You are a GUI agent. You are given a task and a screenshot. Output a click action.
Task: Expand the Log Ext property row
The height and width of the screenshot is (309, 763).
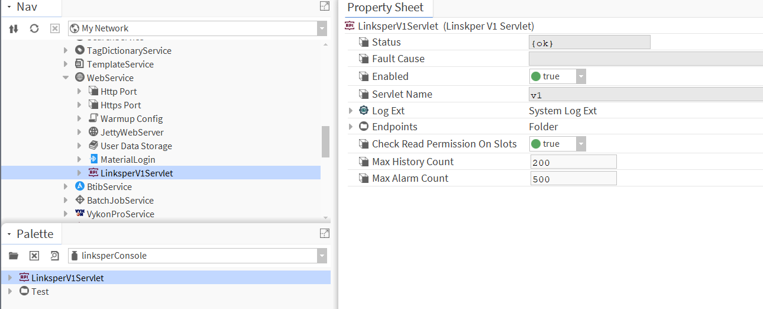click(x=351, y=111)
